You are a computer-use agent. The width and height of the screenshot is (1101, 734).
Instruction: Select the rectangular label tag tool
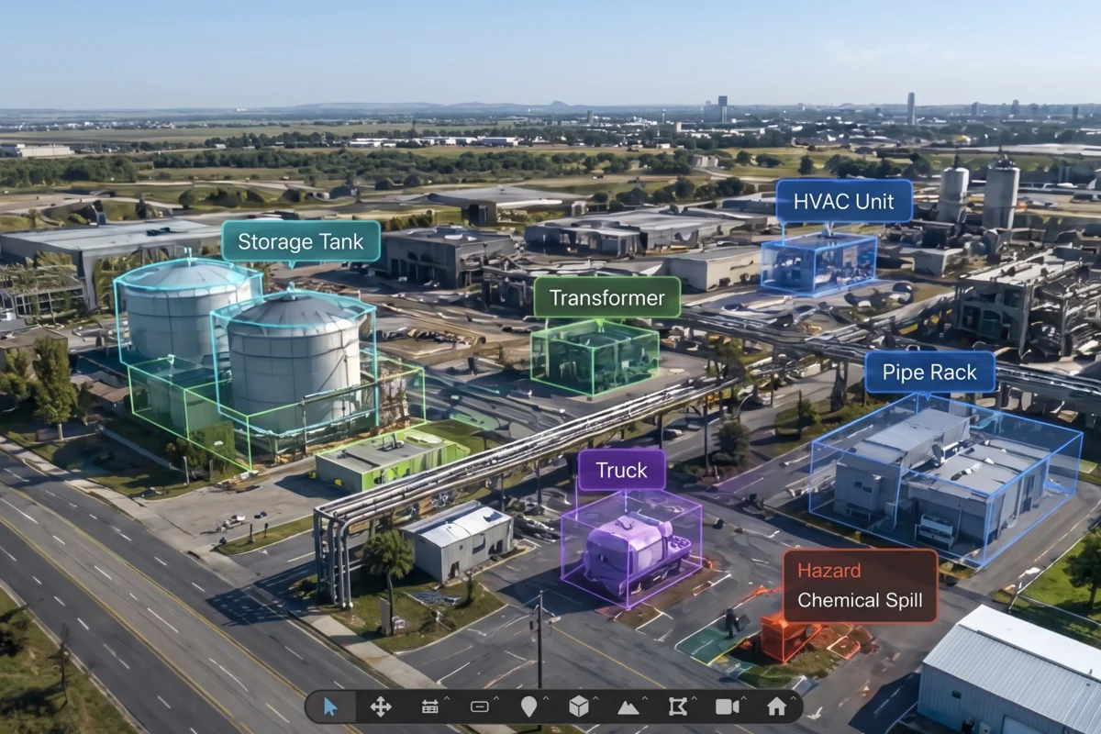click(x=479, y=706)
